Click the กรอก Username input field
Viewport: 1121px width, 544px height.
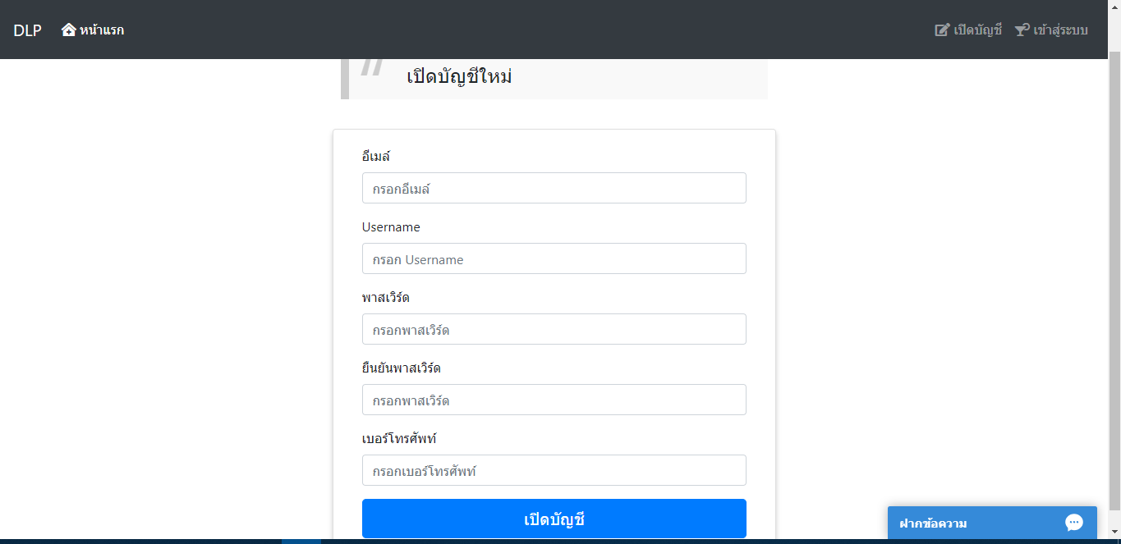(x=554, y=258)
